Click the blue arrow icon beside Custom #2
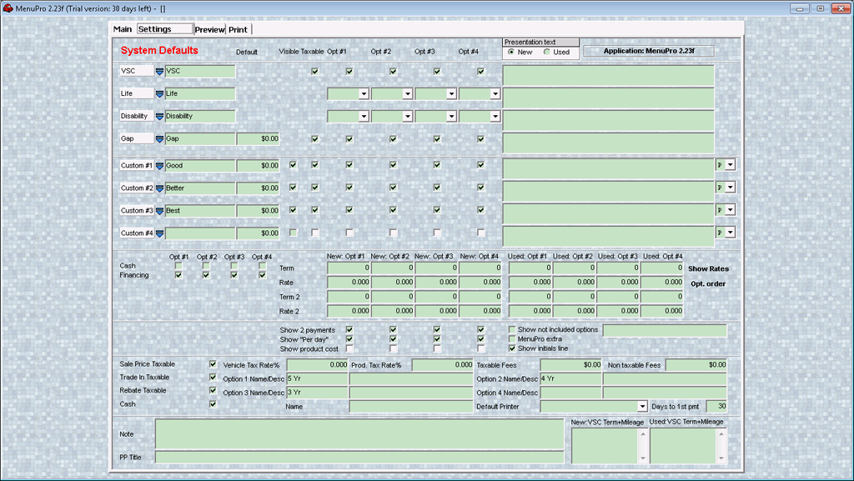This screenshot has width=854, height=481. click(159, 188)
